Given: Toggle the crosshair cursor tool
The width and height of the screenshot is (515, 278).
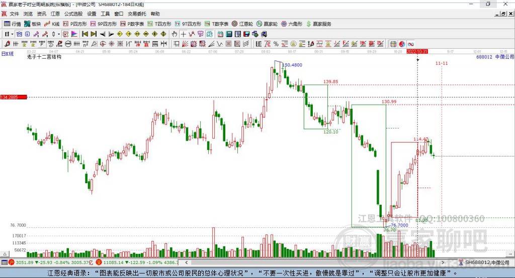Looking at the screenshot, I should (x=183, y=34).
